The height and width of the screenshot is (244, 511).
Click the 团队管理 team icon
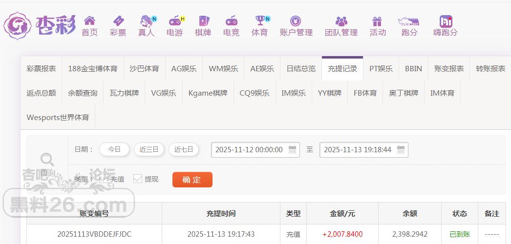(341, 21)
